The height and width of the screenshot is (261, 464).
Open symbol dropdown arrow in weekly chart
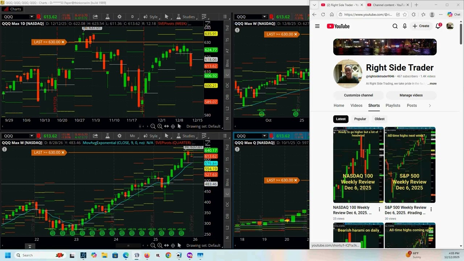264,17
